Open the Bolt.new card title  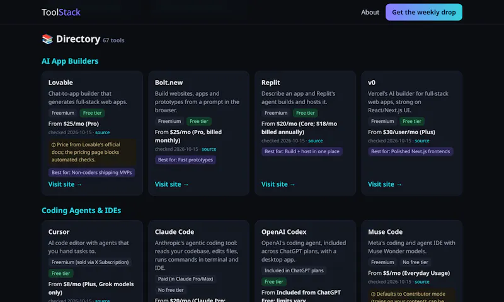pyautogui.click(x=169, y=83)
